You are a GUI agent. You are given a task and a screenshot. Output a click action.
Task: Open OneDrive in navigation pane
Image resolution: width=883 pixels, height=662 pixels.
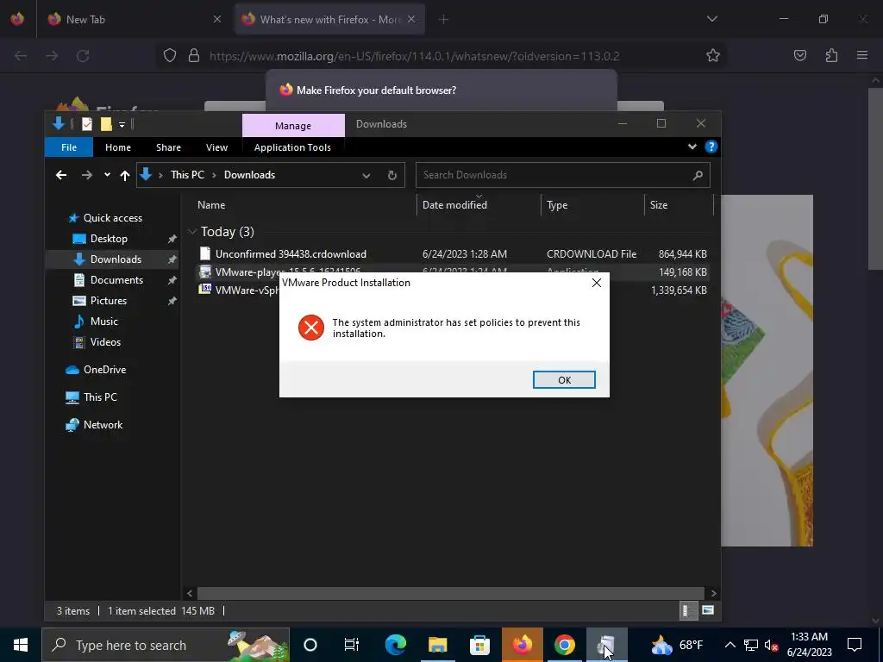pos(104,370)
